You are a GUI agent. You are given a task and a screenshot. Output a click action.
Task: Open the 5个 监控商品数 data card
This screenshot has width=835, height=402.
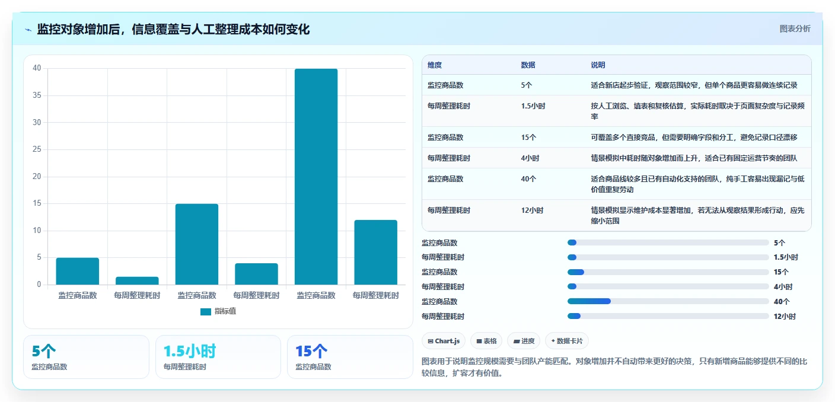coord(86,357)
